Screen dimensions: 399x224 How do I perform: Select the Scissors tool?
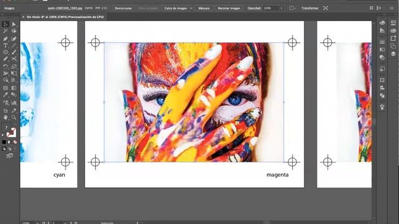coord(14,59)
